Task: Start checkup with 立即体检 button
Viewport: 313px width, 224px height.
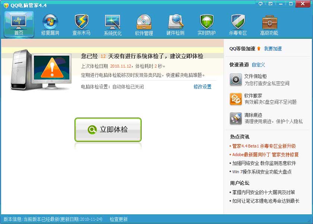Action: 108,130
